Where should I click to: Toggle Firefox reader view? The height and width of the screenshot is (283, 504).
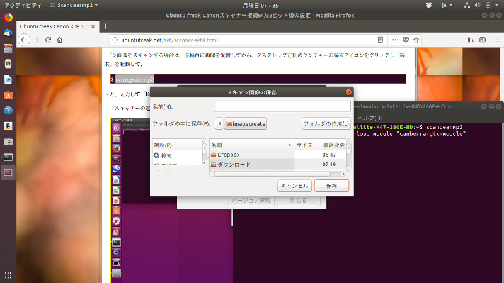(x=381, y=40)
